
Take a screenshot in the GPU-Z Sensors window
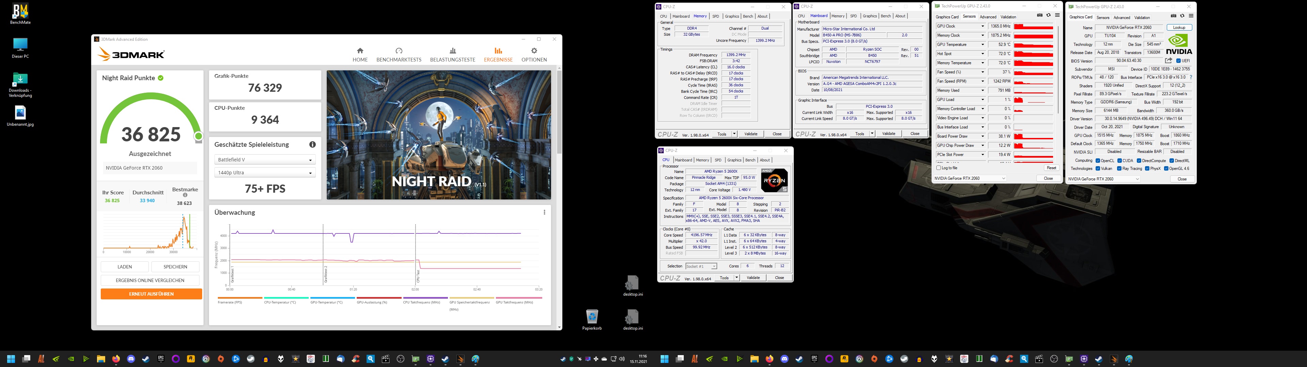point(1039,16)
